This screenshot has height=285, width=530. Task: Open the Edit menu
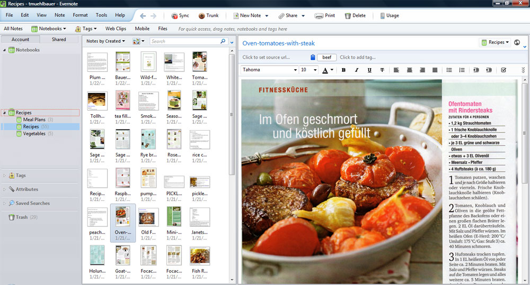click(x=25, y=15)
